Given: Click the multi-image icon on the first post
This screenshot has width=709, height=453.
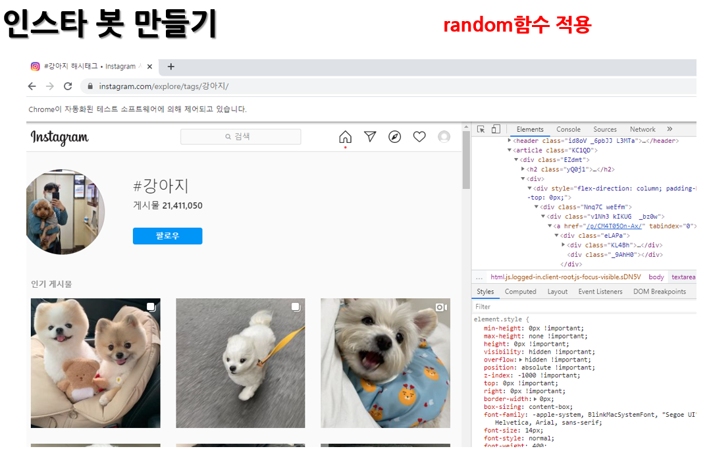Looking at the screenshot, I should pos(151,307).
